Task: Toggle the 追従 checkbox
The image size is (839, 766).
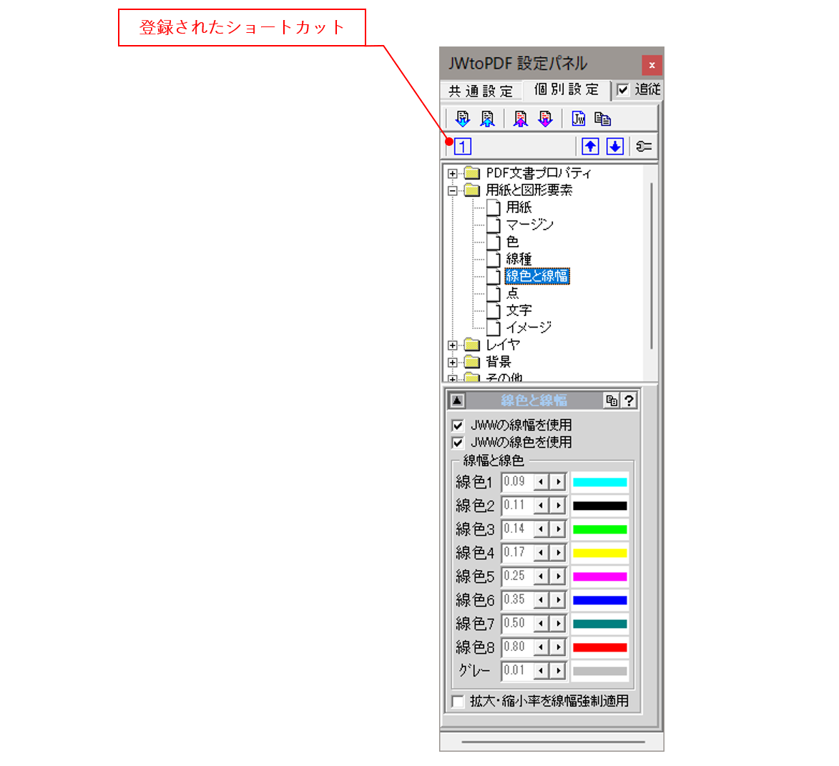Action: [x=622, y=90]
